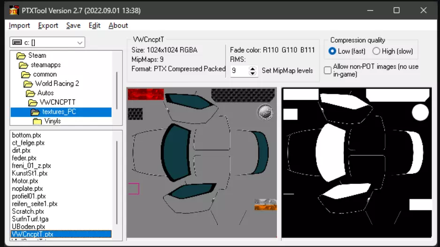Open the Edit menu
Viewport: 440px width, 247px height.
[94, 25]
